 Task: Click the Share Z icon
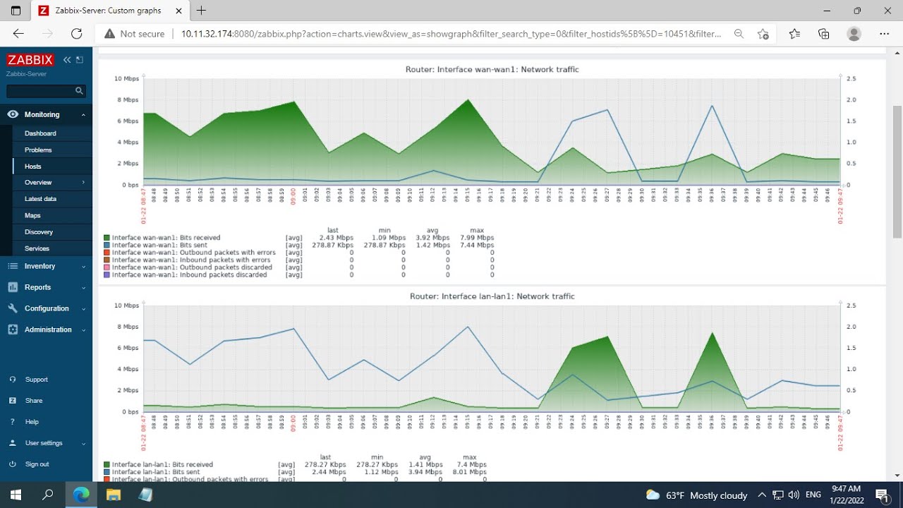tap(13, 401)
